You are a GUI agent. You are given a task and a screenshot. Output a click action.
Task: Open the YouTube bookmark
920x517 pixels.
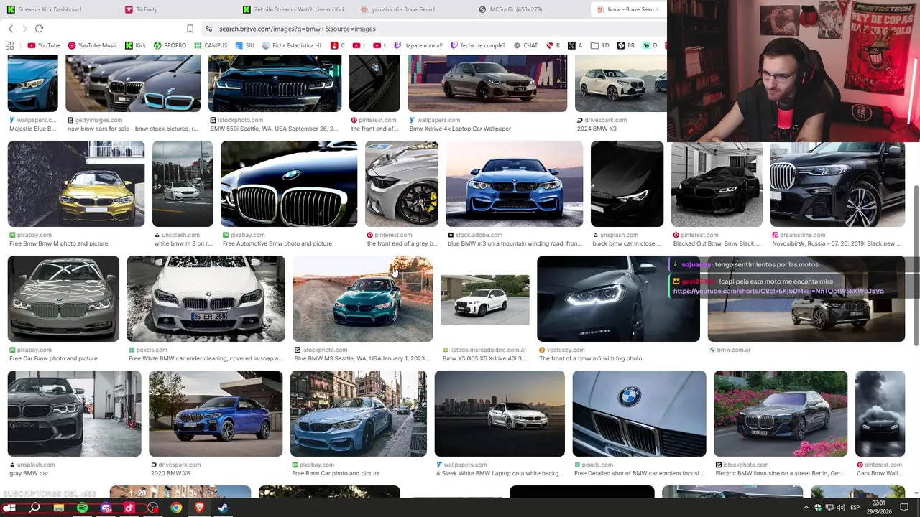point(44,45)
